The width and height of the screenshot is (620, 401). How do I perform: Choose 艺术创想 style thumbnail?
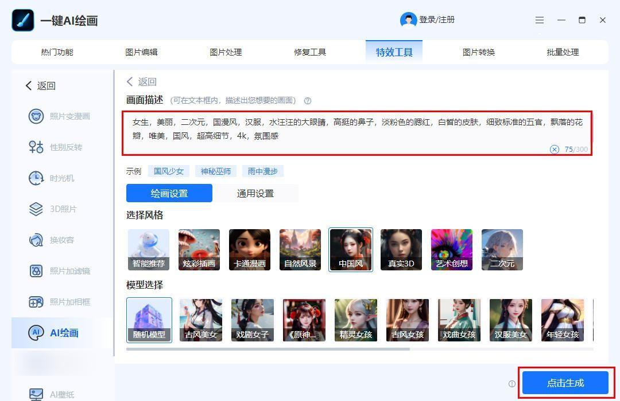[x=452, y=250]
